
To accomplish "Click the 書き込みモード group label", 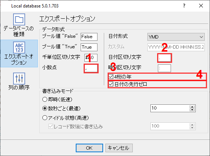I will [58, 91].
